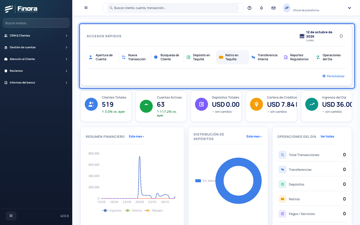This screenshot has width=360, height=225.
Task: Toggle the Sin datos legend entry
Action: [x=205, y=181]
